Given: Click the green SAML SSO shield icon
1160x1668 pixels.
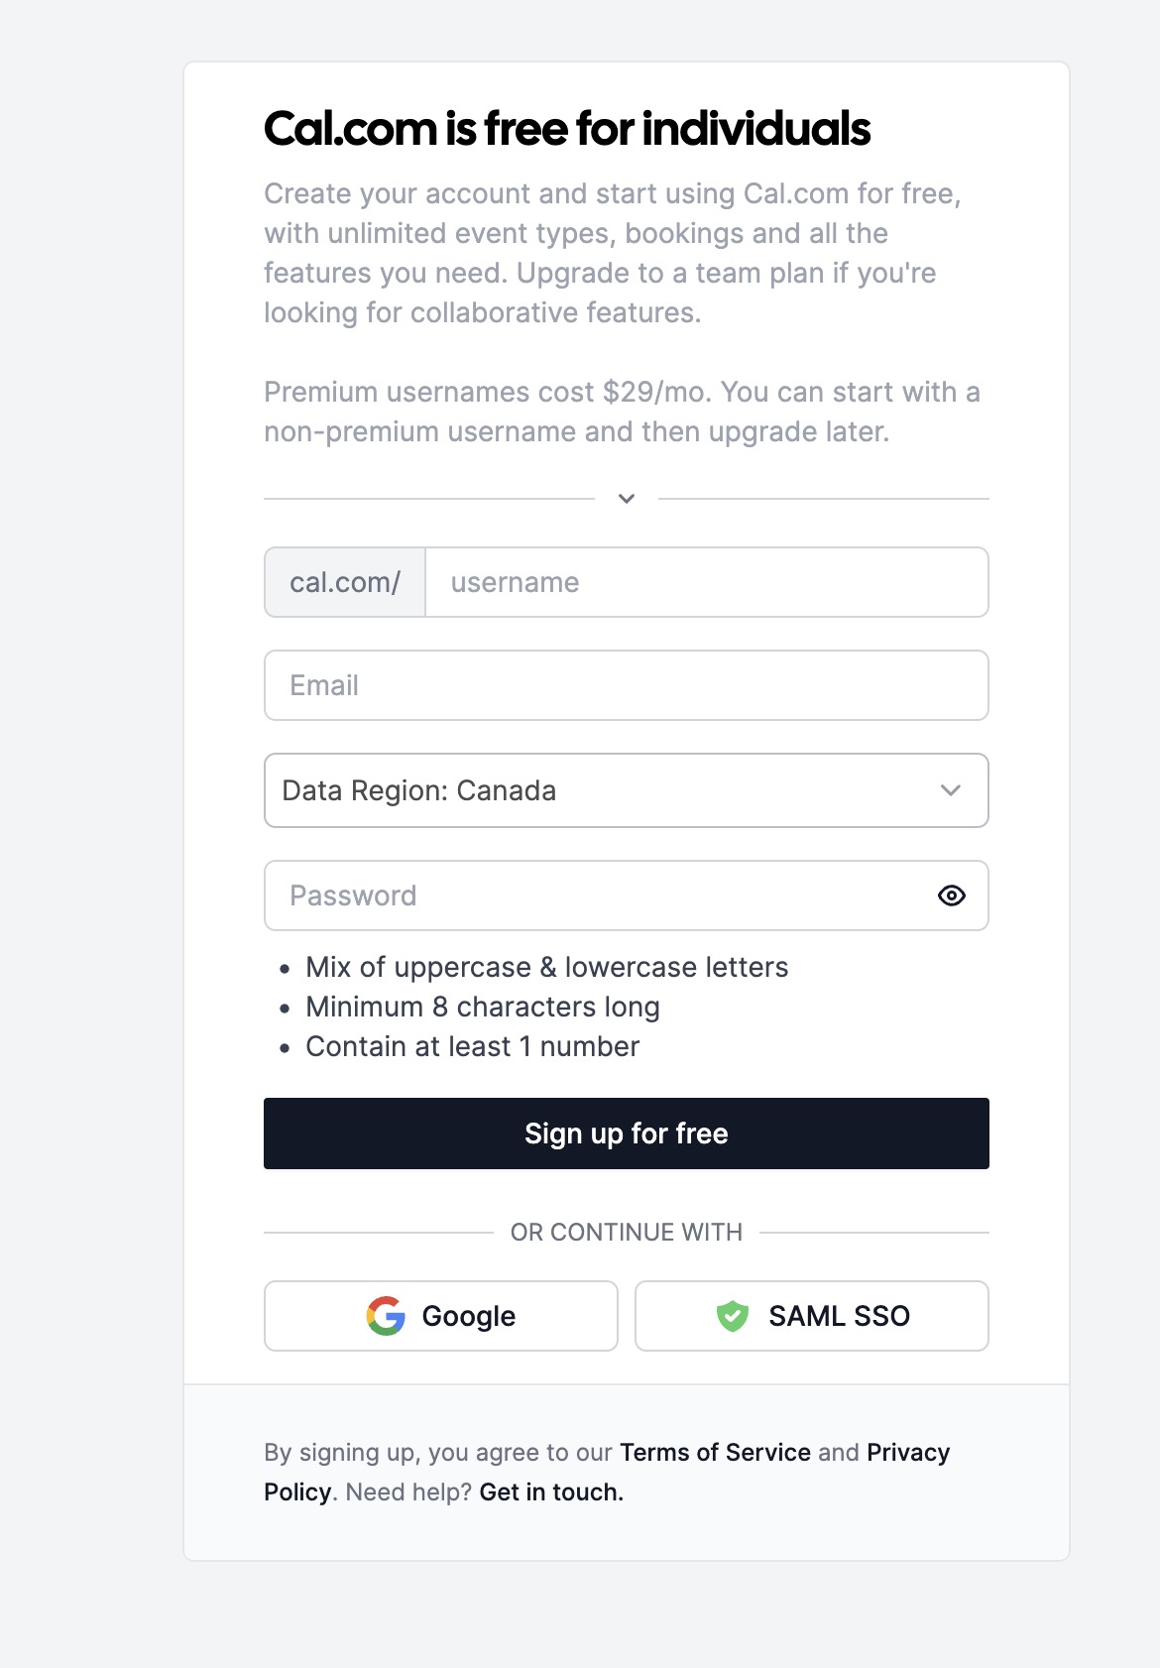Looking at the screenshot, I should pyautogui.click(x=731, y=1316).
